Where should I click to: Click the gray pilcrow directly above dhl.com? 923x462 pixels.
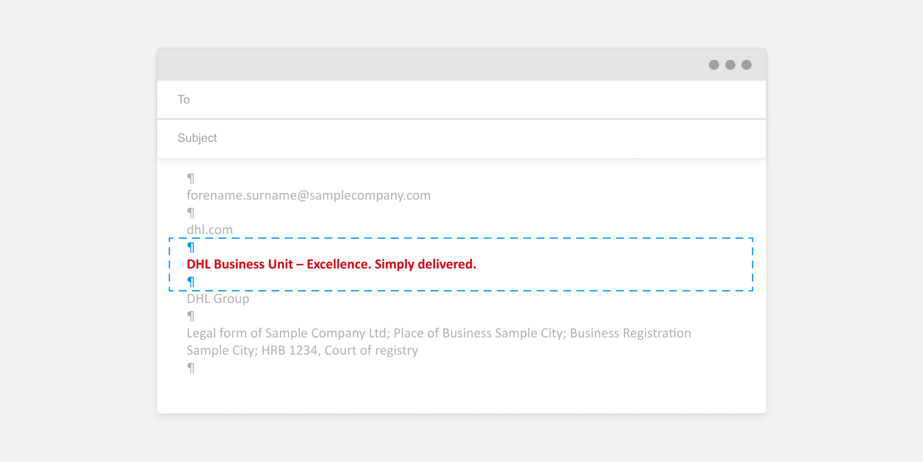[x=191, y=213]
